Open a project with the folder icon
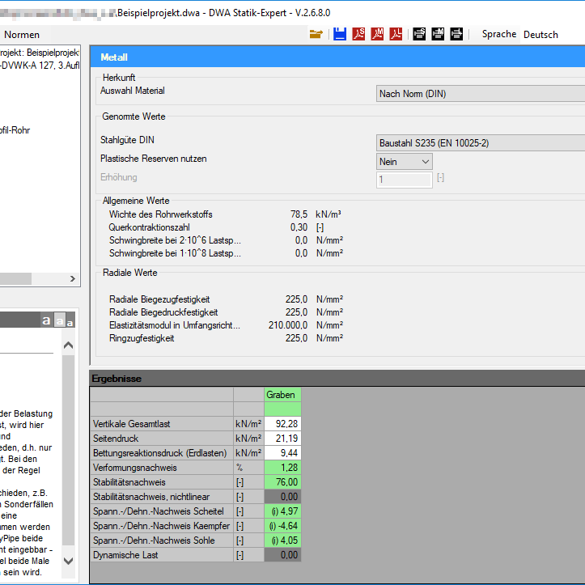 pyautogui.click(x=316, y=34)
